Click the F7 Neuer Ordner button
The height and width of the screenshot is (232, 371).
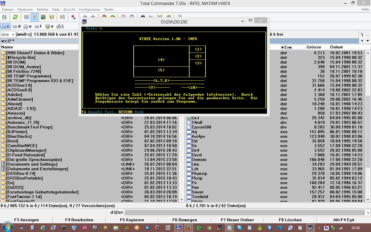click(x=237, y=220)
